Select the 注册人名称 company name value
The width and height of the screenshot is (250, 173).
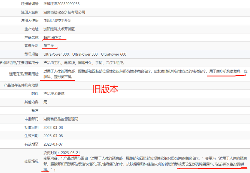(64, 12)
